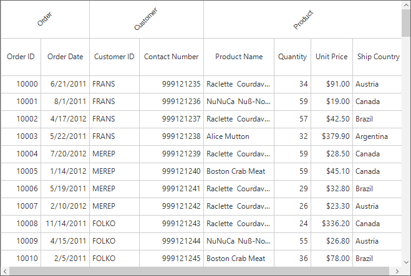
Task: Click FOLKO customer cell in row 10008
Action: tap(114, 224)
